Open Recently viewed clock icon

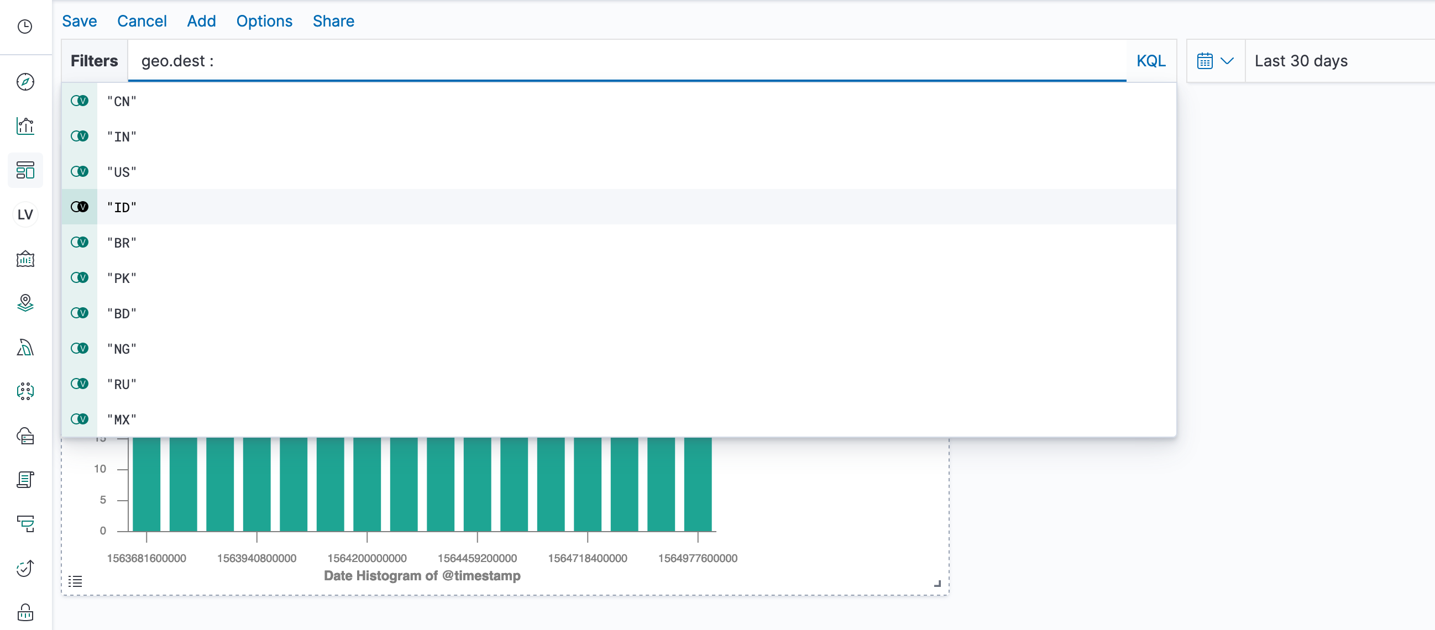click(25, 26)
